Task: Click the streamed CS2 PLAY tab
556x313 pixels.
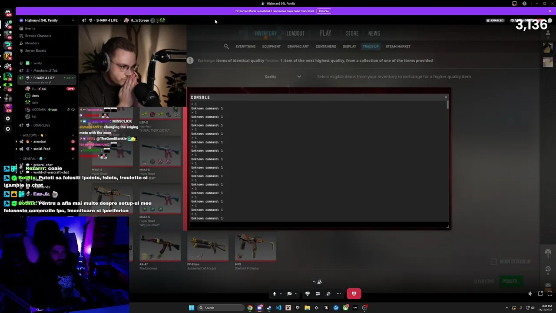Action: (x=325, y=33)
